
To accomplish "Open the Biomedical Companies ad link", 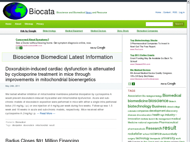I will [x=147, y=31].
